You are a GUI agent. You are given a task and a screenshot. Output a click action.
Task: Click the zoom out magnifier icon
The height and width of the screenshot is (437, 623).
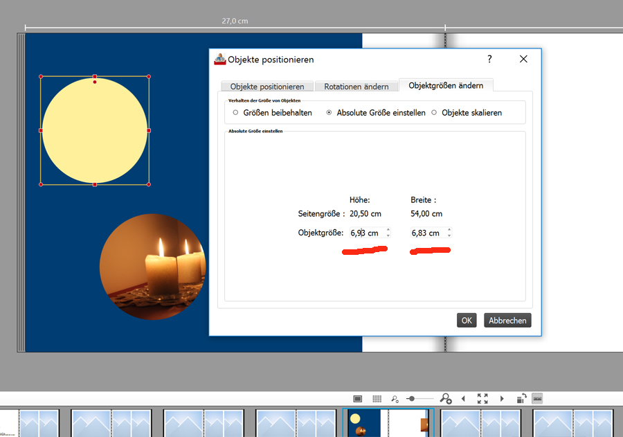point(395,399)
